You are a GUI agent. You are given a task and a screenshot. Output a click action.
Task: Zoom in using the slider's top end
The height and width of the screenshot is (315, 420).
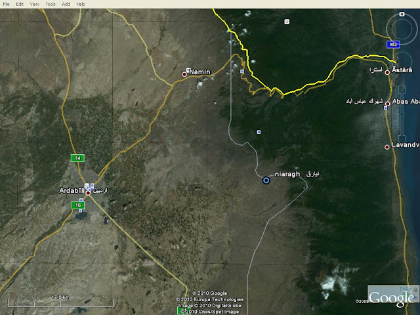click(x=402, y=88)
